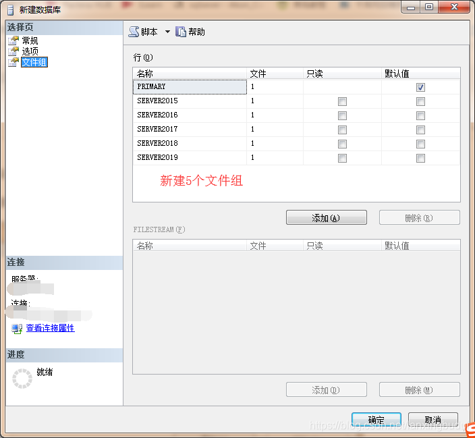Toggle SERVER2019 read-only checkbox

point(342,158)
